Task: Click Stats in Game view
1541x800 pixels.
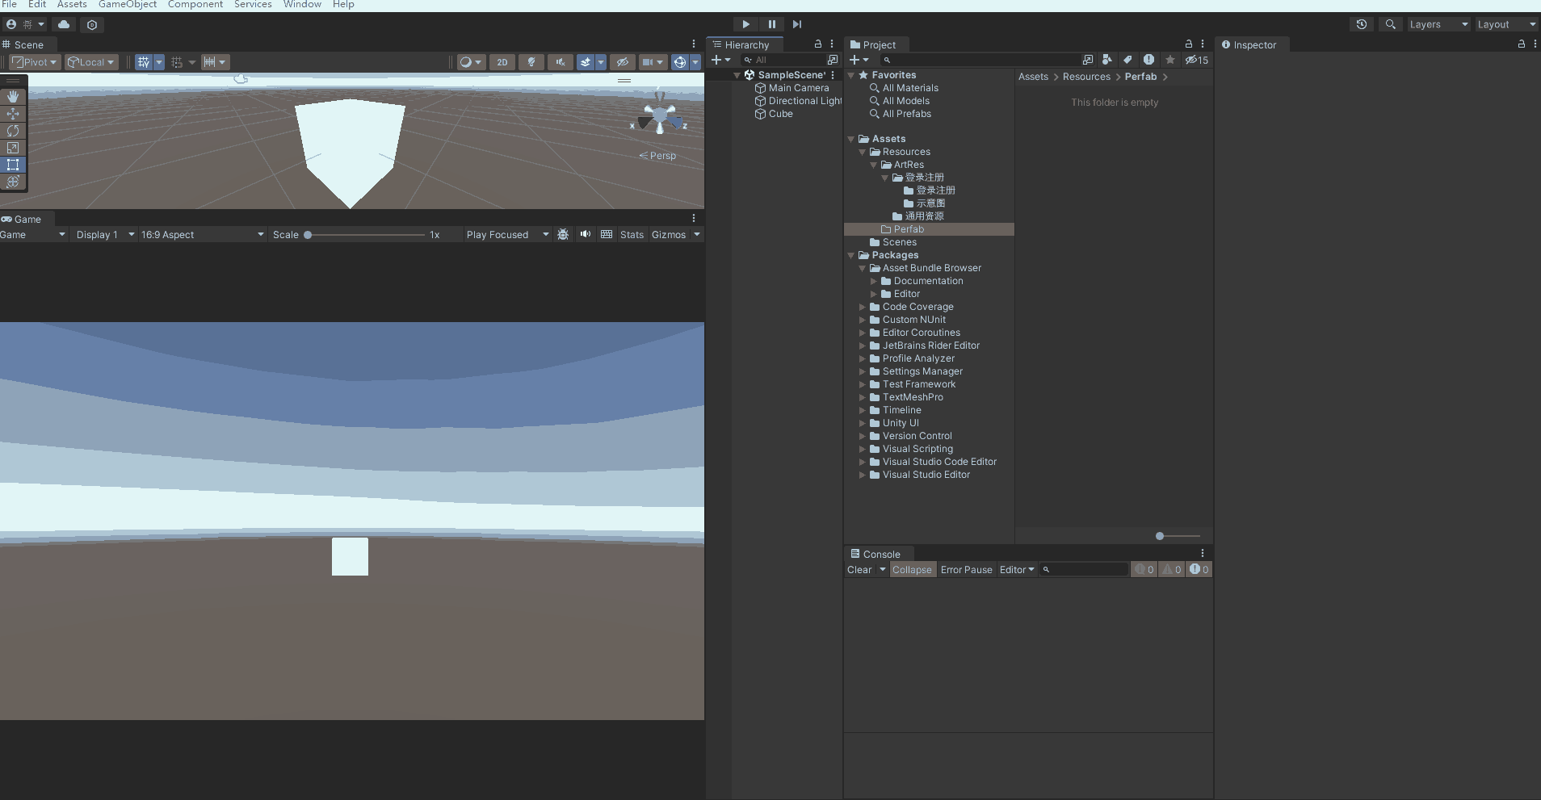Action: click(x=632, y=234)
